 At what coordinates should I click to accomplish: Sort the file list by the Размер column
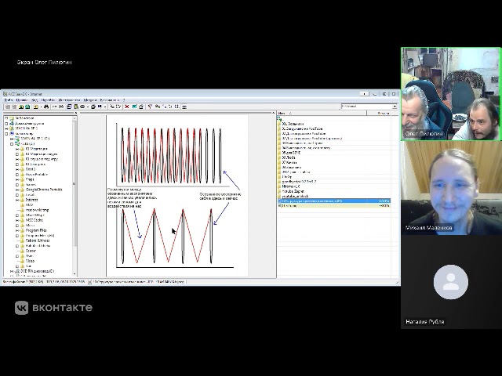pyautogui.click(x=383, y=114)
